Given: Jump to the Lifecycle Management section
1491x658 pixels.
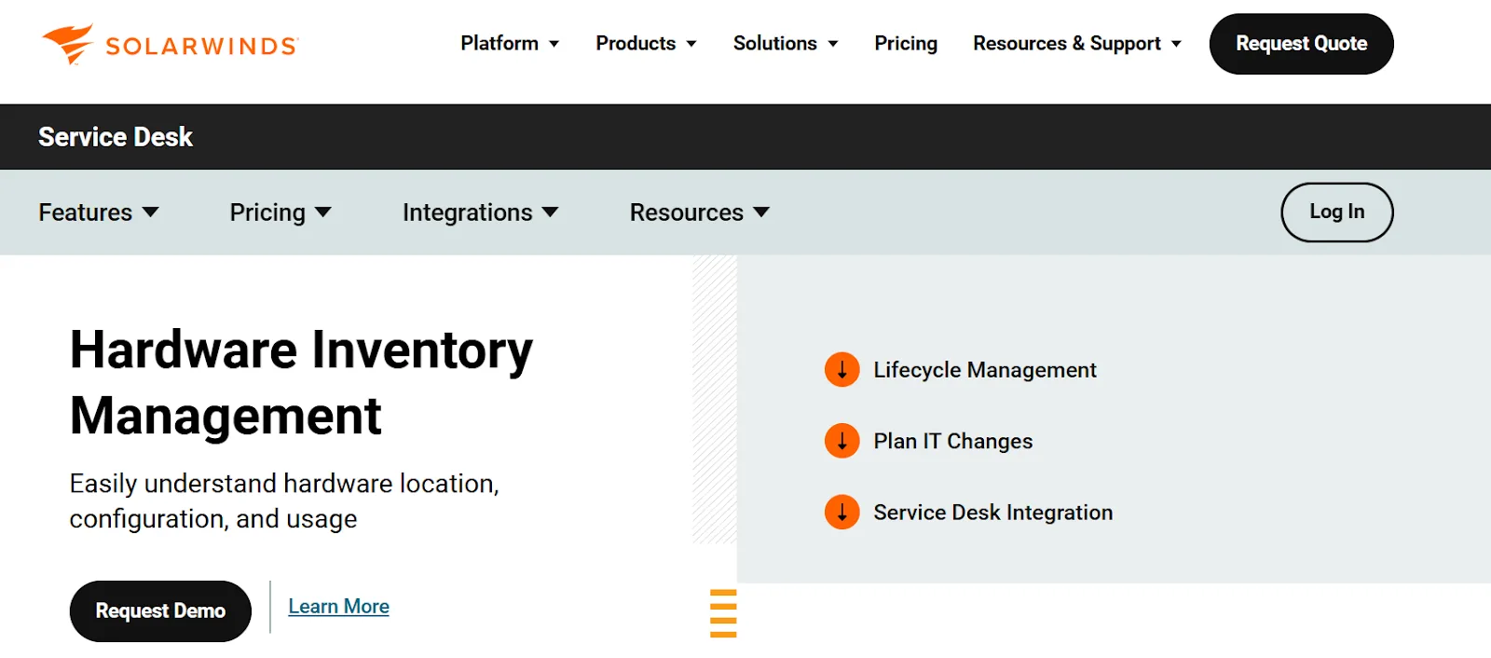Looking at the screenshot, I should (x=985, y=370).
